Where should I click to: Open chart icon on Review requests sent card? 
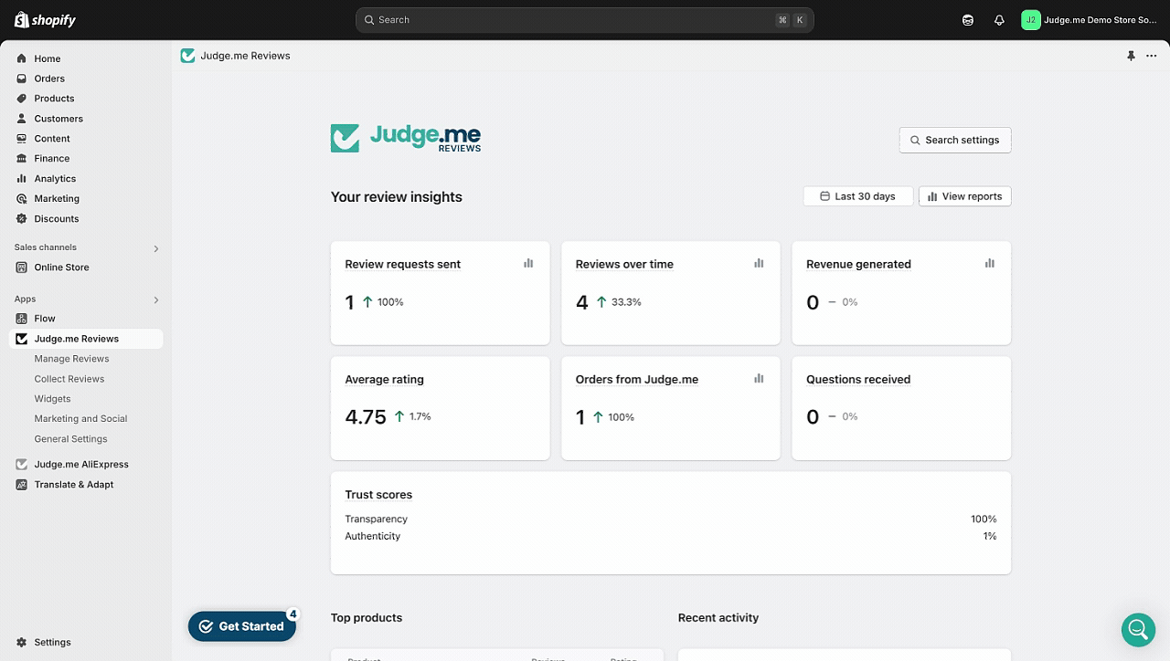click(528, 263)
